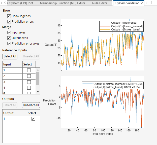Click the Reference Inputs table scrollbar thumb

point(38,79)
